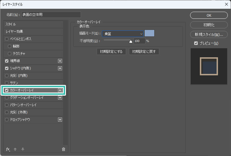The height and width of the screenshot is (156, 231).
Task: Click the style preview thumbnail
Action: tap(209, 66)
